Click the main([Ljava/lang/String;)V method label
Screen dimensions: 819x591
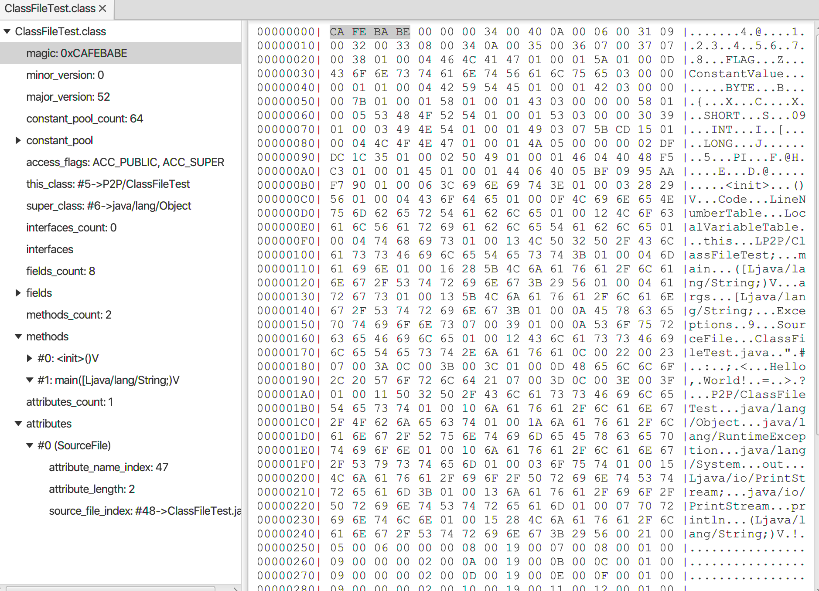(x=108, y=380)
